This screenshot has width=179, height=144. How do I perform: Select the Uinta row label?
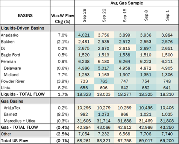[6, 88]
